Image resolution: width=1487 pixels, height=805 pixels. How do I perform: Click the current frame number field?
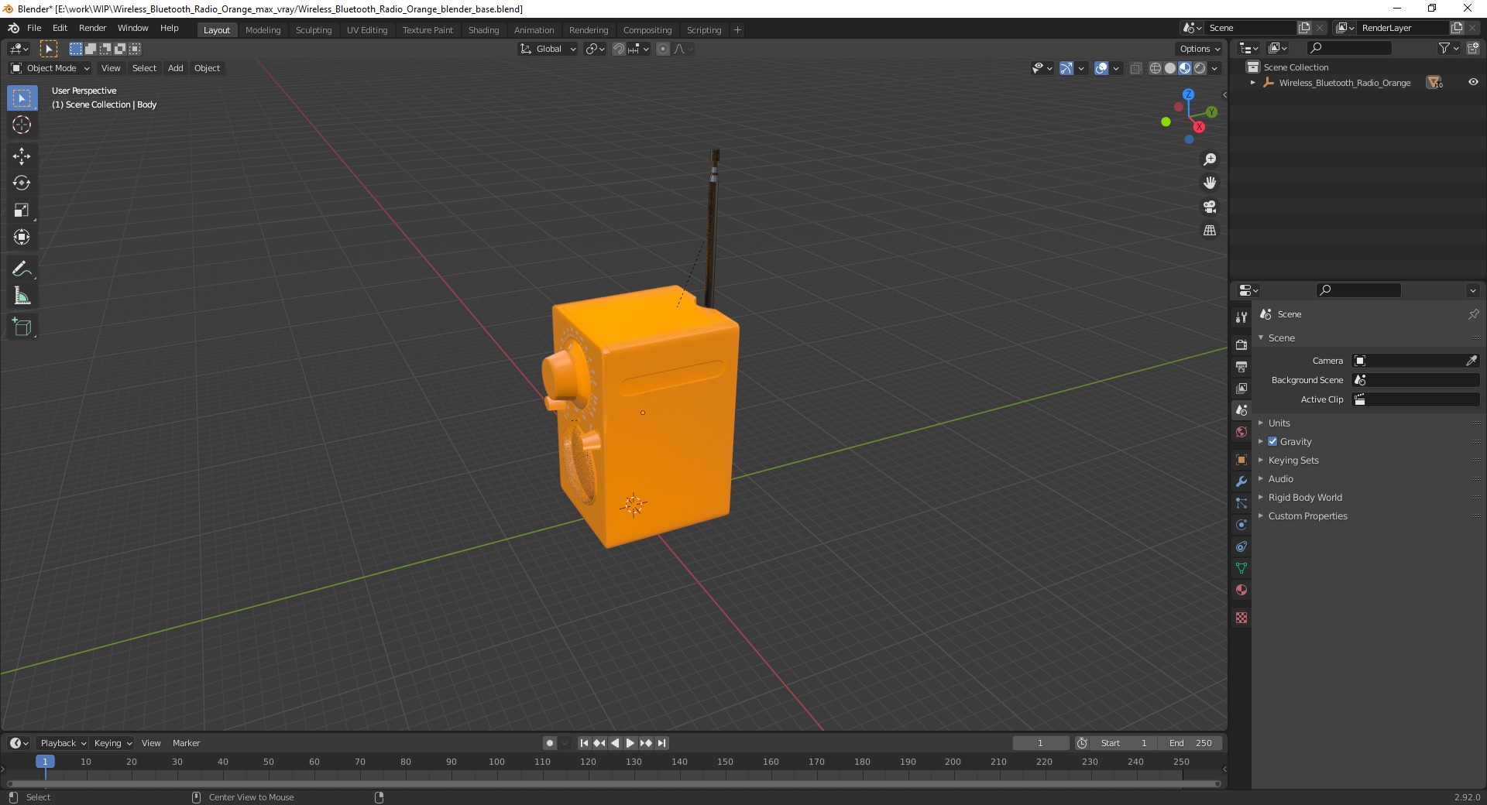click(1040, 743)
